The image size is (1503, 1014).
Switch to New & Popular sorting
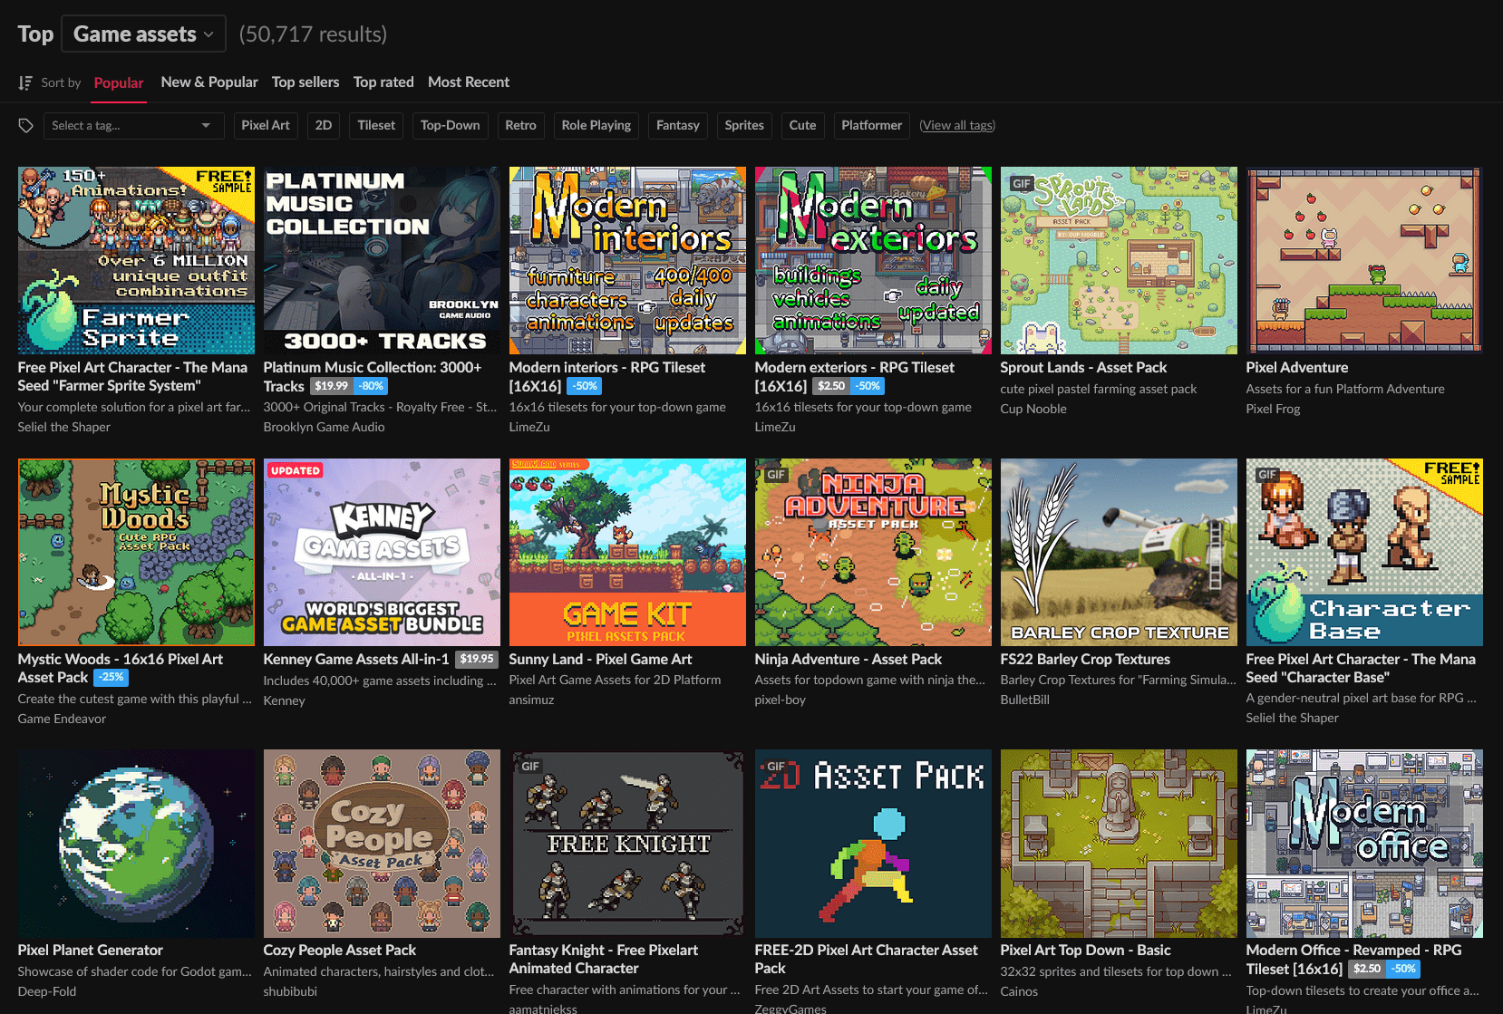click(209, 82)
